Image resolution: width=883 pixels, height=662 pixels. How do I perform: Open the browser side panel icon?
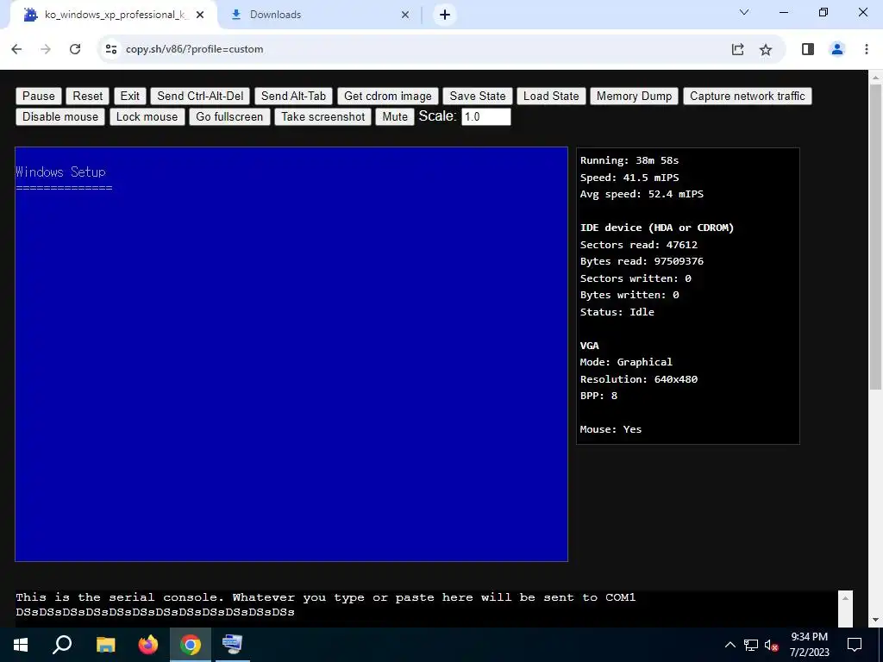[807, 49]
